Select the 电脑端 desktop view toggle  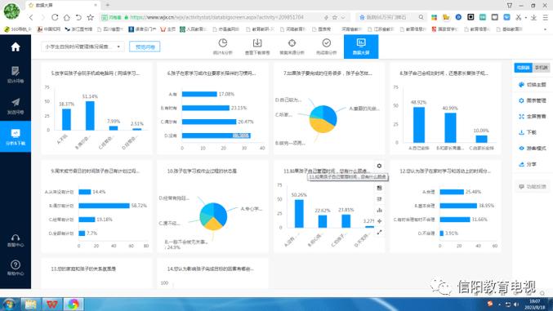(523, 68)
